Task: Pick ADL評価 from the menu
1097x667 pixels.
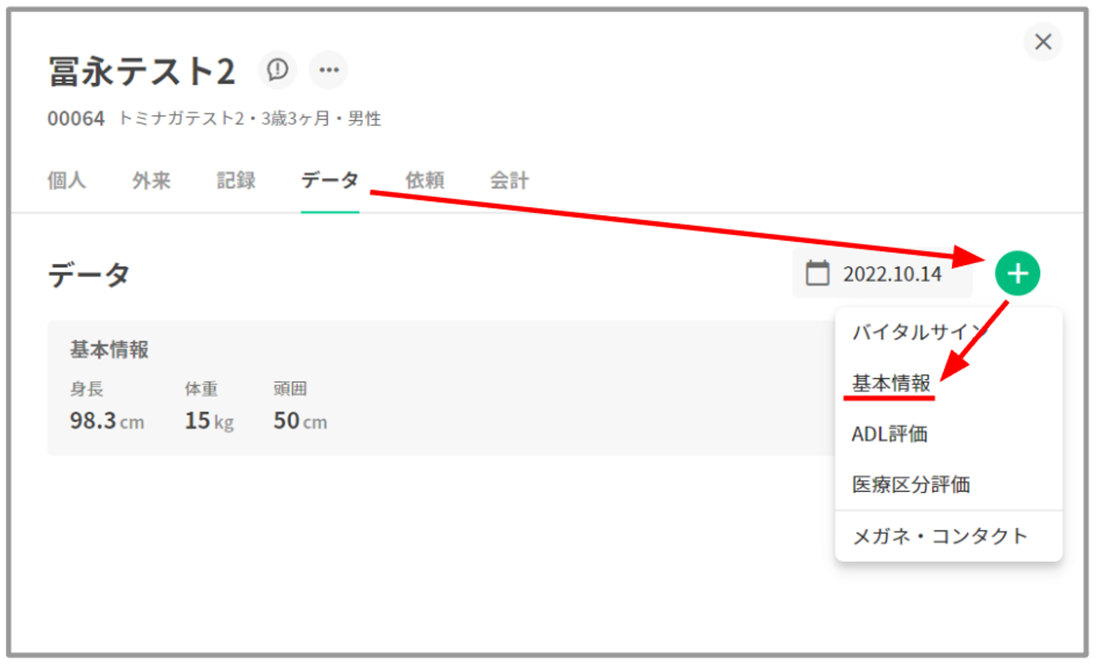Action: pyautogui.click(x=889, y=434)
